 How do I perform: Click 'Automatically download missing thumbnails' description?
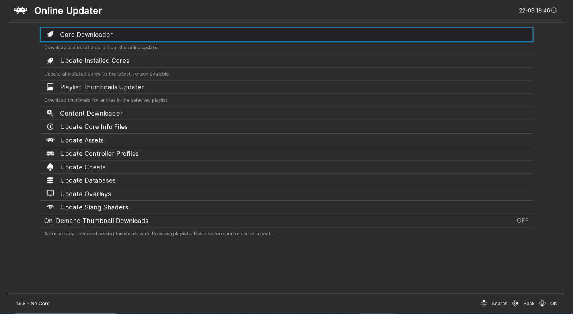[x=158, y=234]
